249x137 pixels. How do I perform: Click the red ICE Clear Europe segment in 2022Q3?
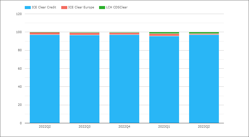pyautogui.click(x=84, y=34)
